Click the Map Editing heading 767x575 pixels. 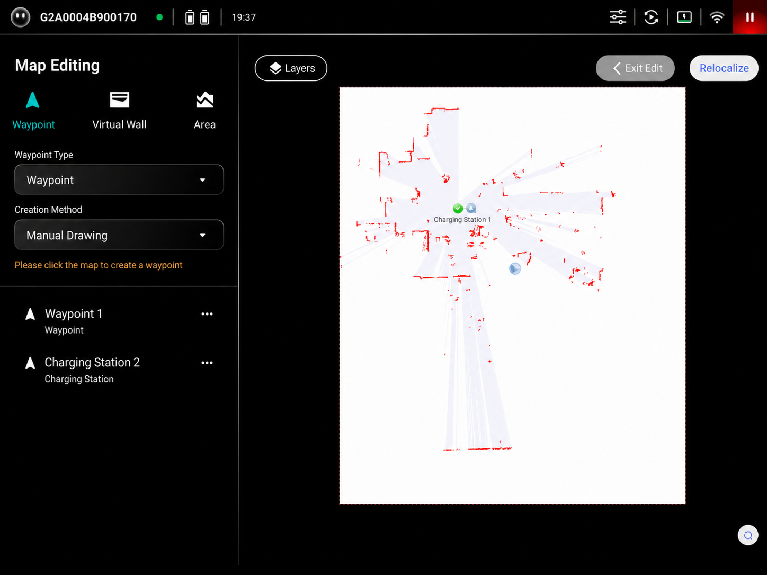click(x=57, y=65)
